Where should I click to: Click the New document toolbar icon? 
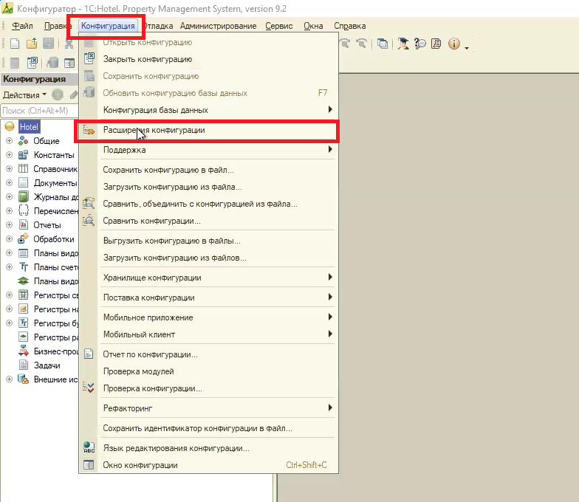click(15, 44)
